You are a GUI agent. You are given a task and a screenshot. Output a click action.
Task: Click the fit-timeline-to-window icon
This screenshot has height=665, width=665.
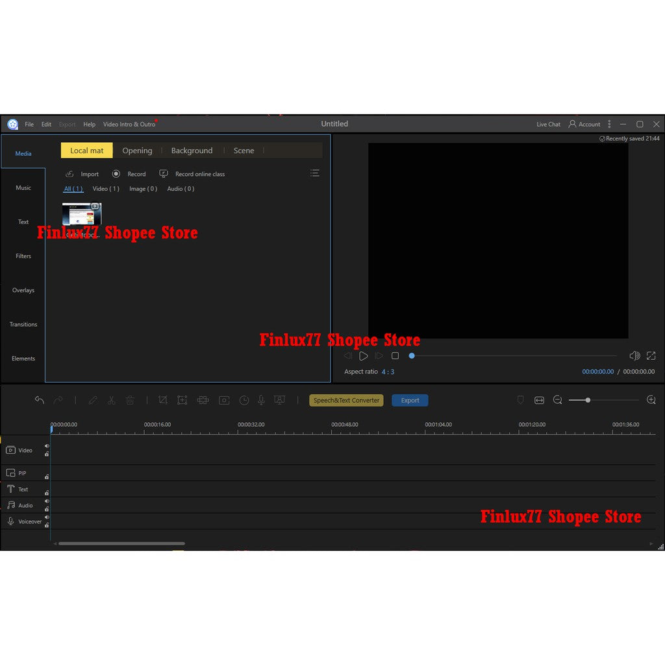[x=539, y=400]
